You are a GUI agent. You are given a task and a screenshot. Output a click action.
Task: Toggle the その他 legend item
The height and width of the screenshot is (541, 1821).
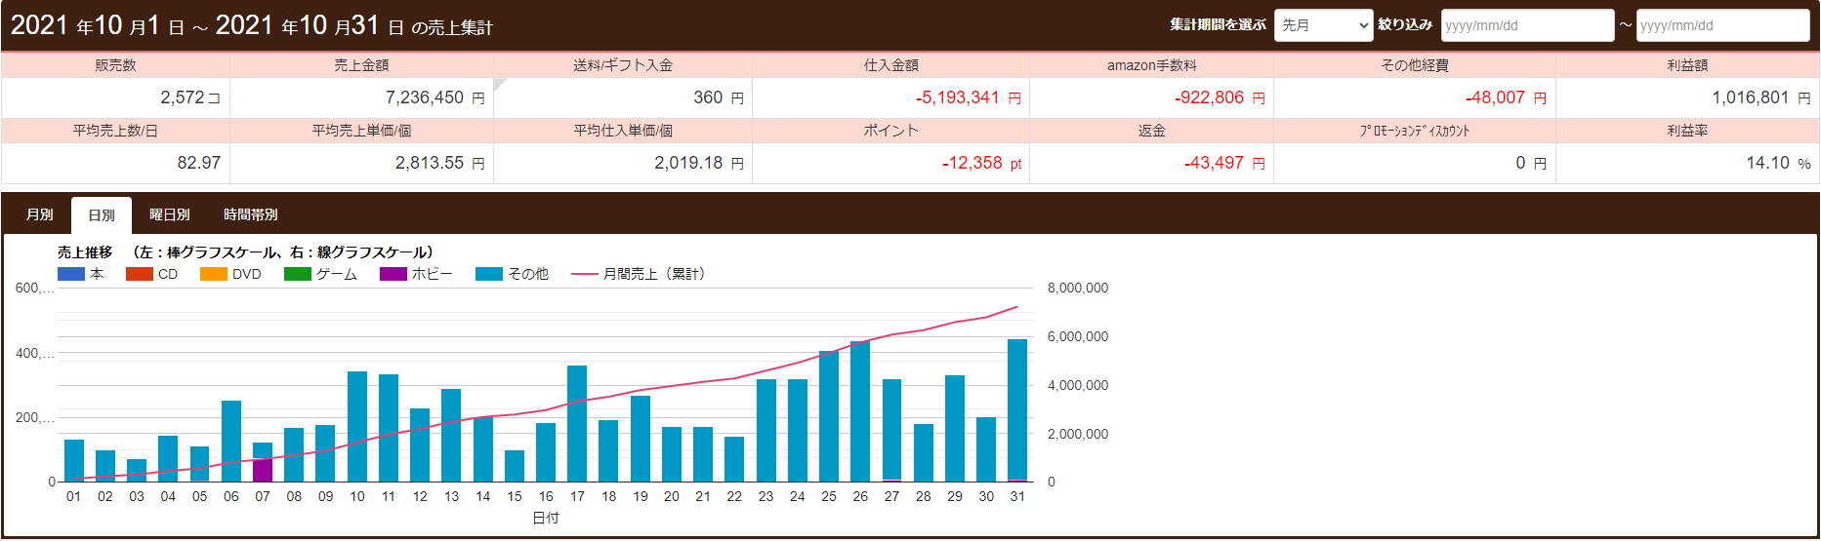tap(489, 274)
